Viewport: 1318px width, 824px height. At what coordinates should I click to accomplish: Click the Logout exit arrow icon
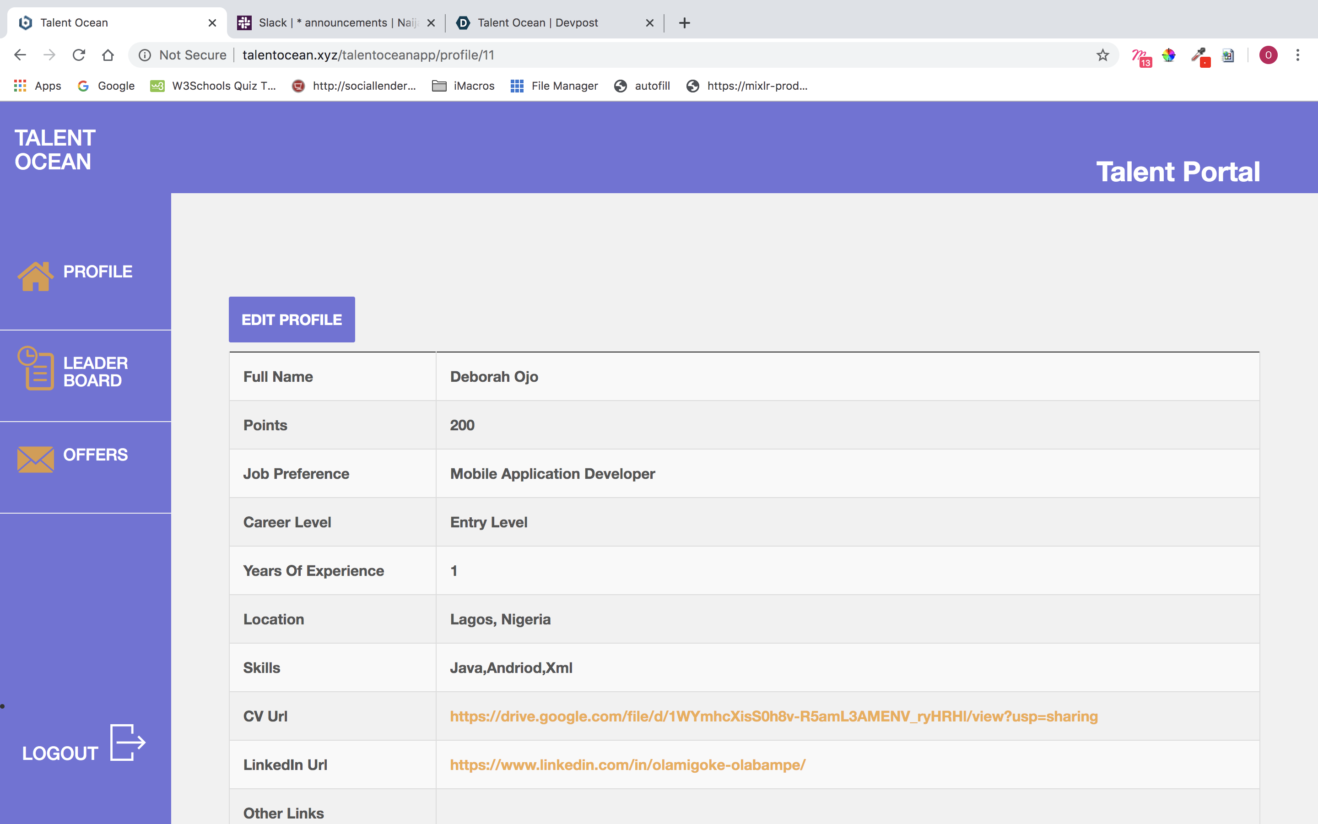pyautogui.click(x=127, y=742)
